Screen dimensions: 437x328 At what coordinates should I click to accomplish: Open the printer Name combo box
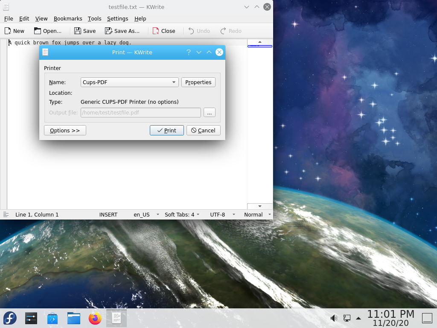pos(130,82)
